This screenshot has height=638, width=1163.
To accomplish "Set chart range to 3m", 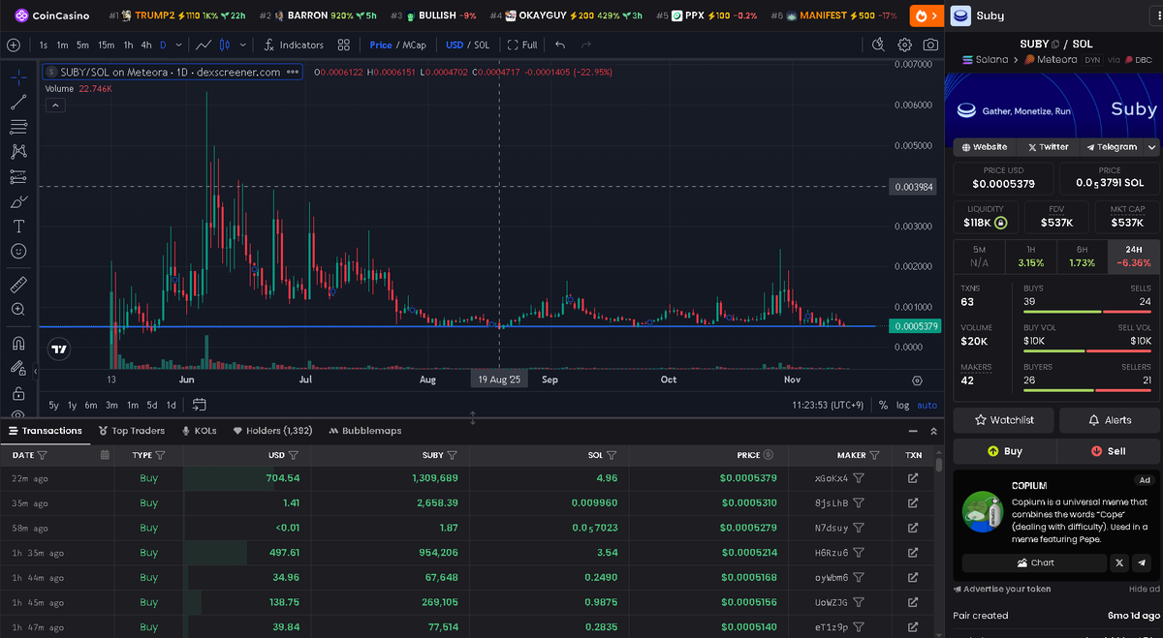I will 112,405.
